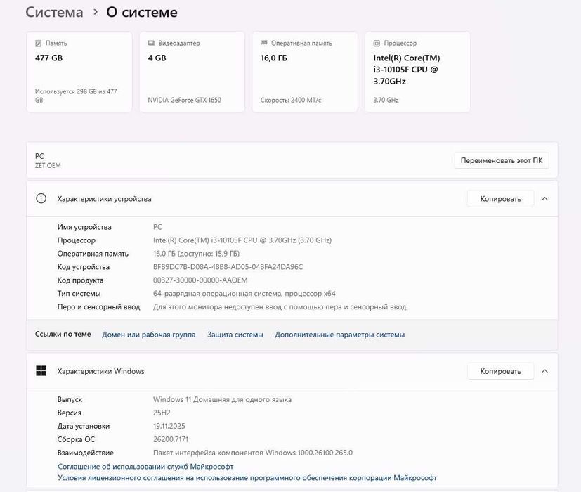Copy device specifications with Копировать
The width and height of the screenshot is (581, 492).
pos(500,199)
